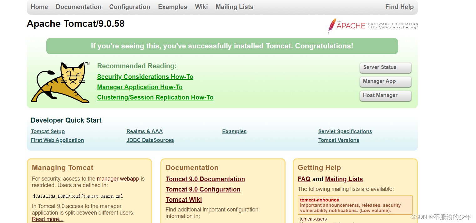This screenshot has width=476, height=223.
Task: Go to Configuration in the top navigation
Action: coord(129,7)
